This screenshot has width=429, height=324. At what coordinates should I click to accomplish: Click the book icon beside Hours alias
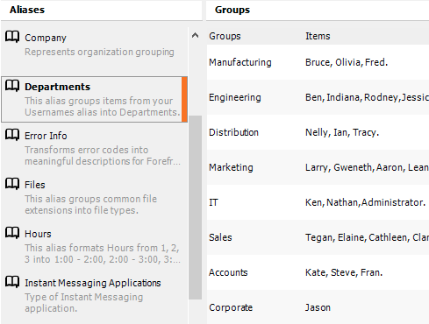[12, 233]
